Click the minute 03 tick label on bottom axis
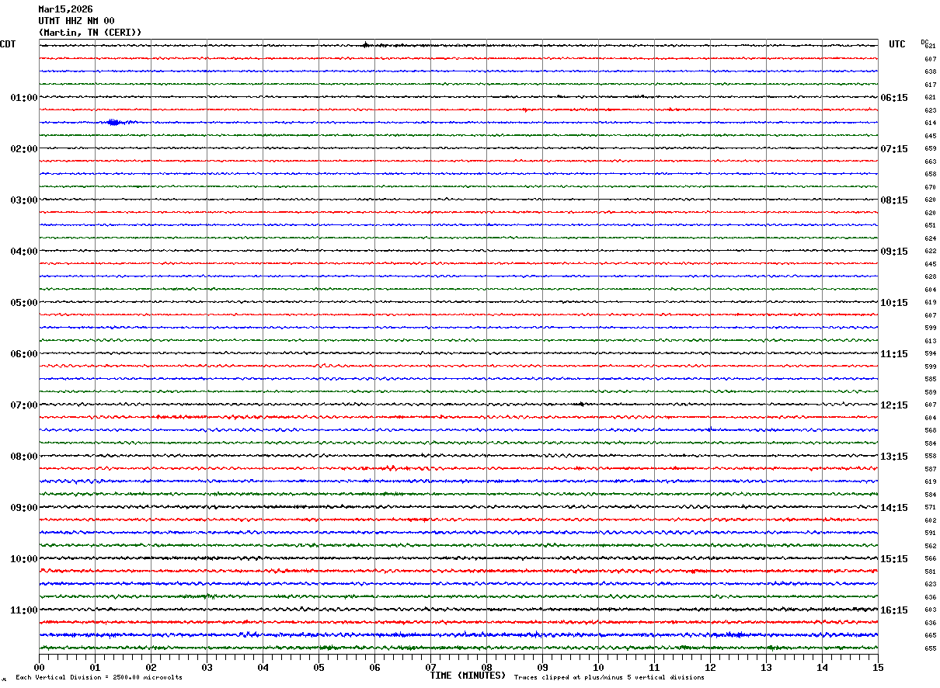This screenshot has height=688, width=940. click(207, 667)
